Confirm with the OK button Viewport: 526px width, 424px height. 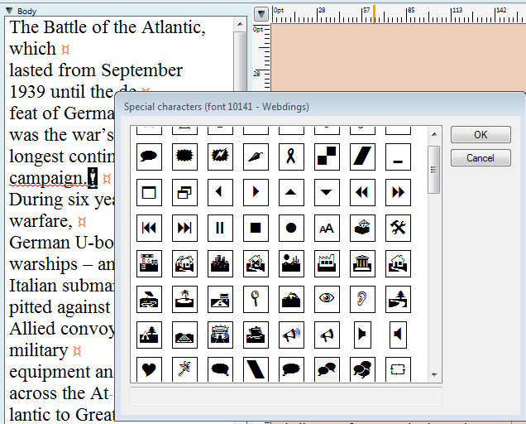point(481,135)
